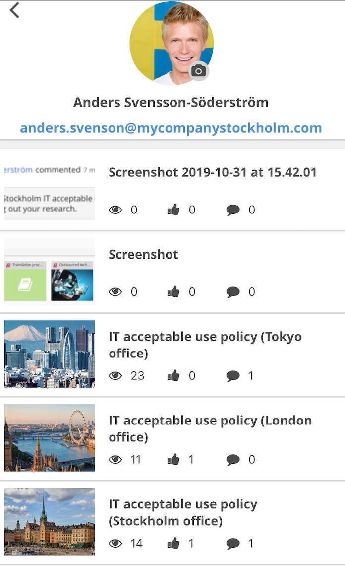
Task: Open Screenshot 2019-10-31 at 15.42.01
Action: (x=213, y=172)
